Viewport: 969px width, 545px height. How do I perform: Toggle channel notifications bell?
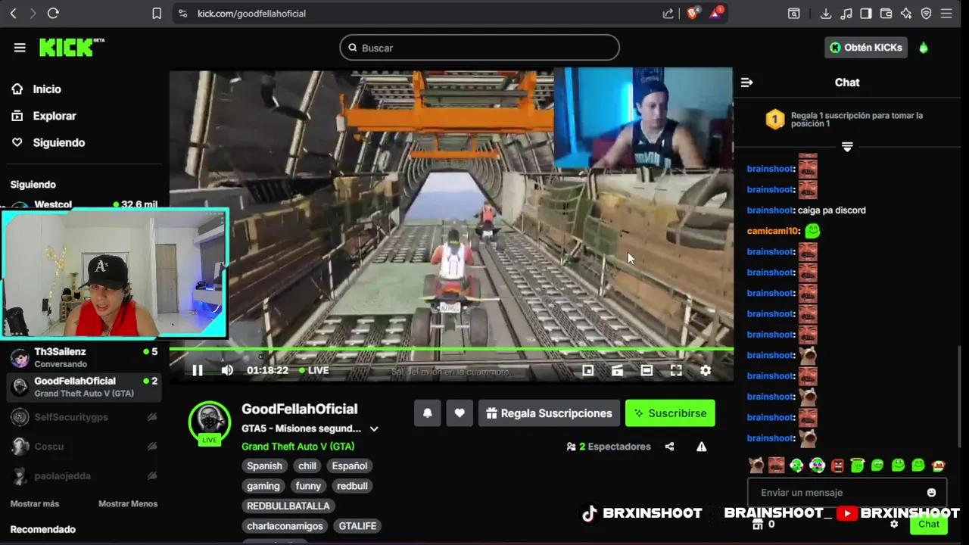tap(428, 413)
